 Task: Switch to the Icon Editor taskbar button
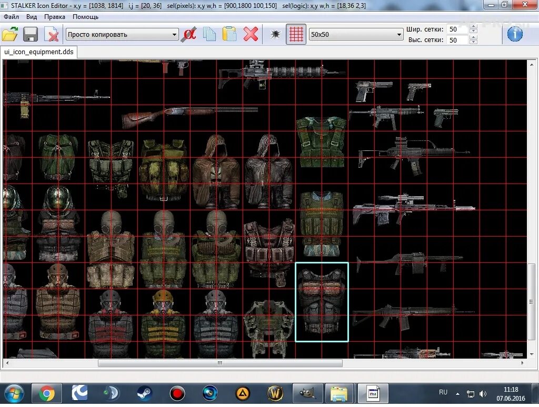(x=373, y=394)
